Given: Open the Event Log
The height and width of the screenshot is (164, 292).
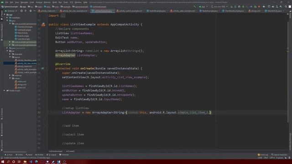Looking at the screenshot, I should [x=263, y=155].
